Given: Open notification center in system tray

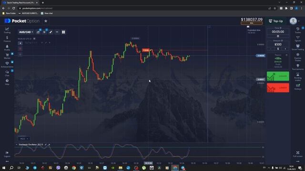Looking at the screenshot, I should click(300, 168).
